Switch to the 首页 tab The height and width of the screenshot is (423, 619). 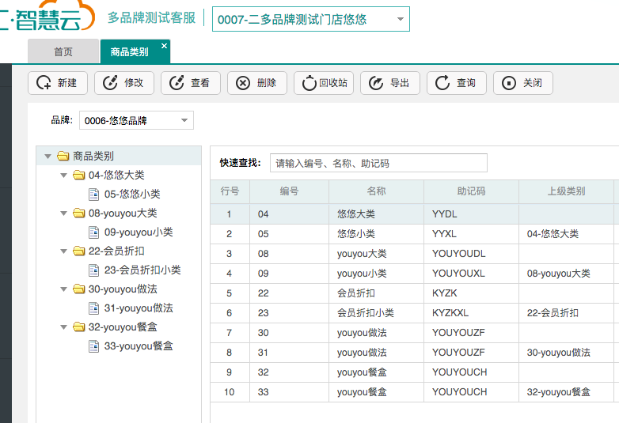click(63, 52)
